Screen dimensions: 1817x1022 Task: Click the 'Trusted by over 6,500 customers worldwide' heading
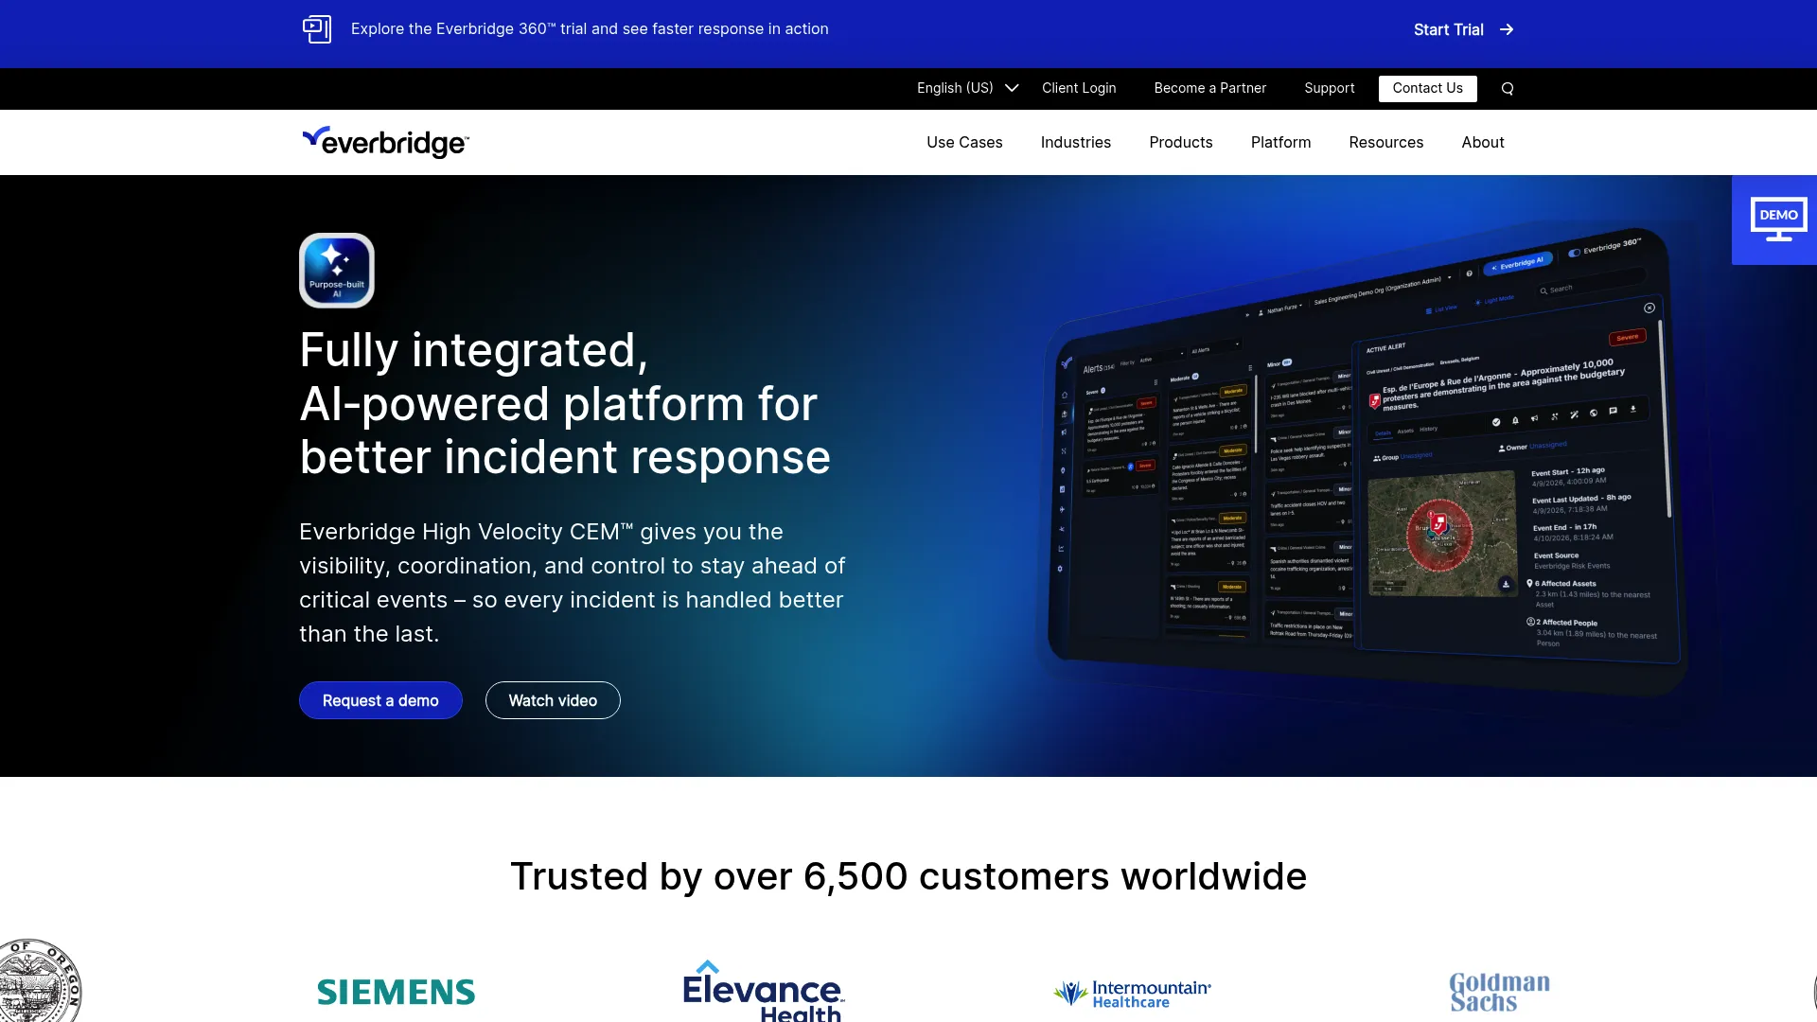coord(908,876)
